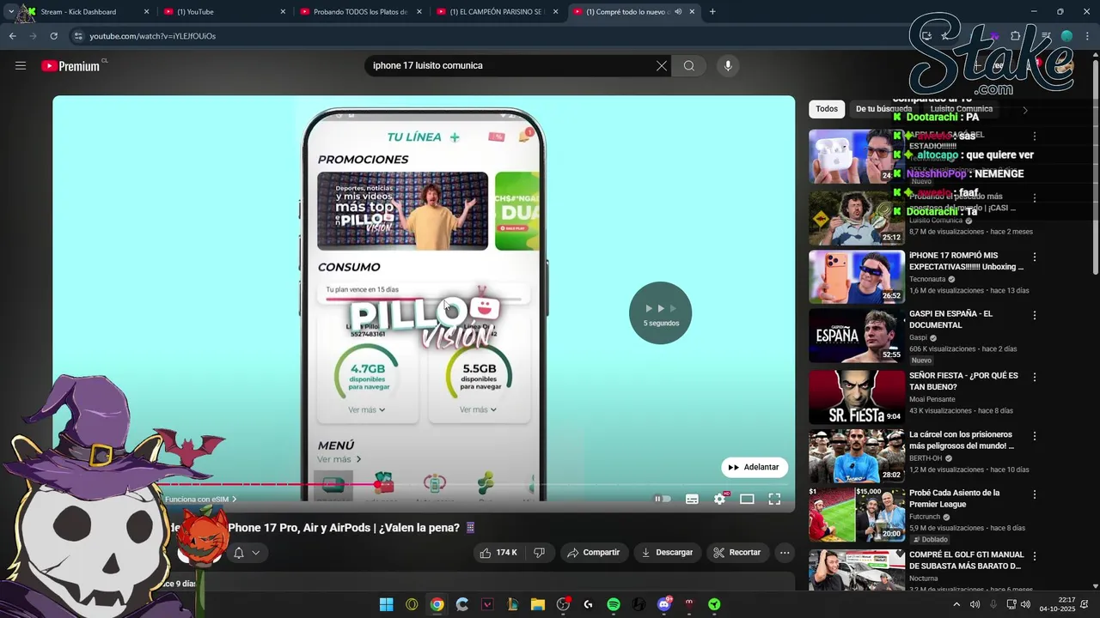Viewport: 1100px width, 618px height.
Task: Close the 'Probando TODOS los Platos' tab
Action: click(419, 12)
